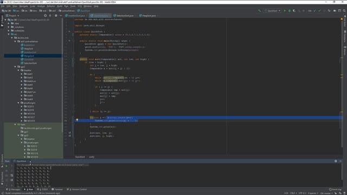Click the green VCS commit checkmark icon
Viewport: 347px width, 195px height.
point(319,11)
